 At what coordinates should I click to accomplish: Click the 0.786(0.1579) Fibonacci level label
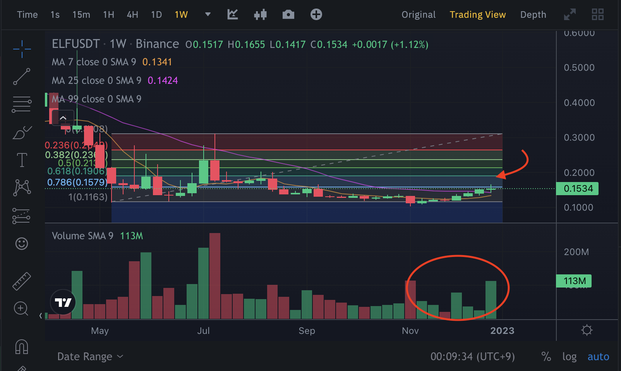[77, 182]
